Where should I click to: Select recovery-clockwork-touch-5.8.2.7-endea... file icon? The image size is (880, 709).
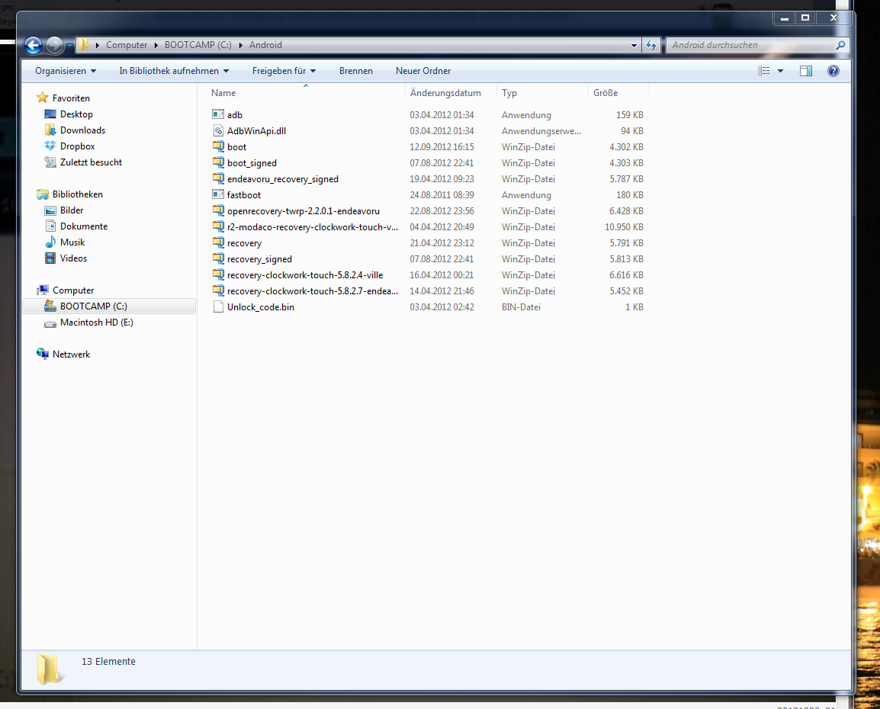[218, 290]
